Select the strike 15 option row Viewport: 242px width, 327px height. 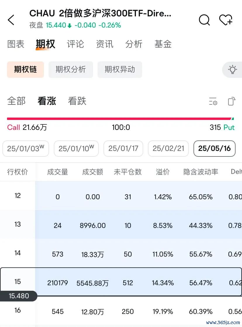coord(121,282)
